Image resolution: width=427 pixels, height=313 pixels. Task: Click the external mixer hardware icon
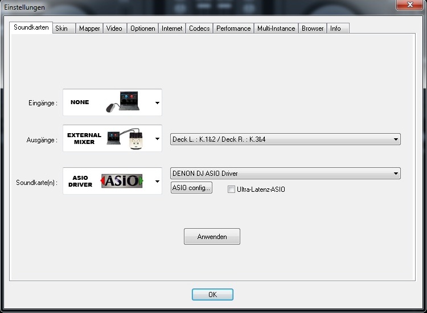pyautogui.click(x=125, y=139)
